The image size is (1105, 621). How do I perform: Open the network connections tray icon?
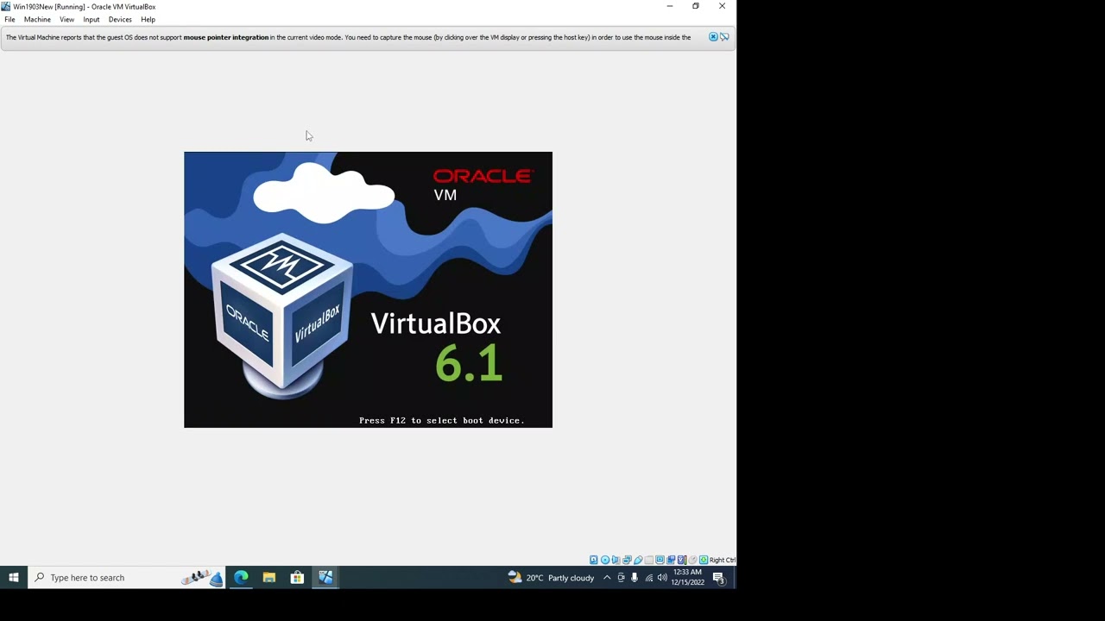pyautogui.click(x=649, y=578)
